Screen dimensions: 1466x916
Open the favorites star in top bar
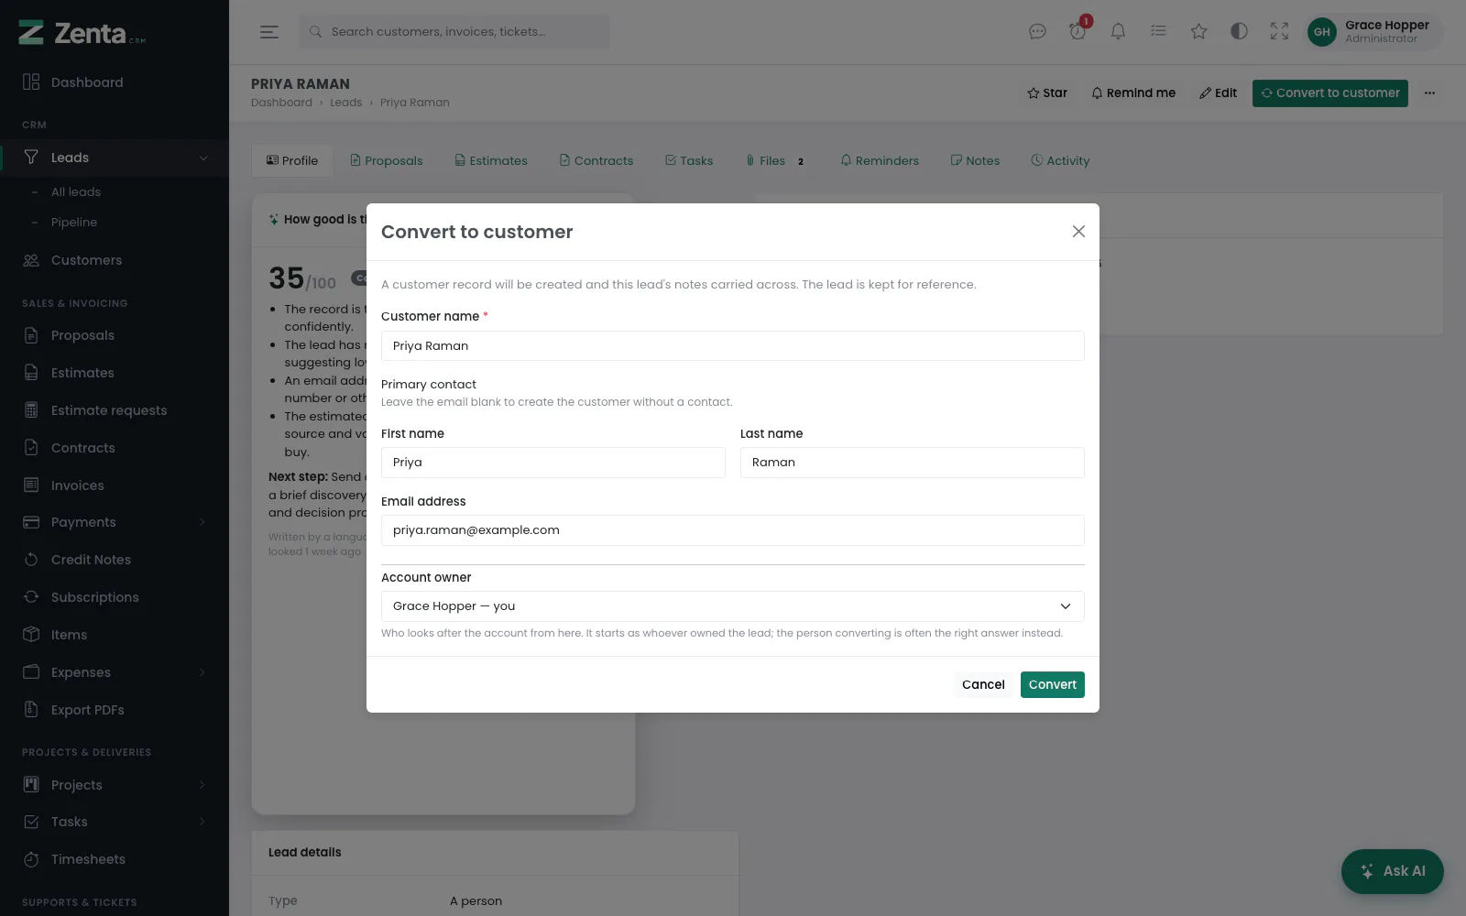[x=1198, y=32]
